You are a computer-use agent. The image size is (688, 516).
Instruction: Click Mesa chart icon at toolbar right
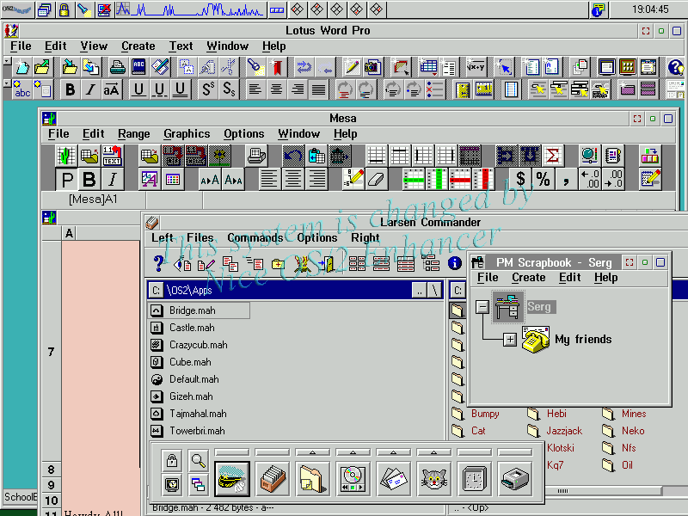(x=650, y=156)
